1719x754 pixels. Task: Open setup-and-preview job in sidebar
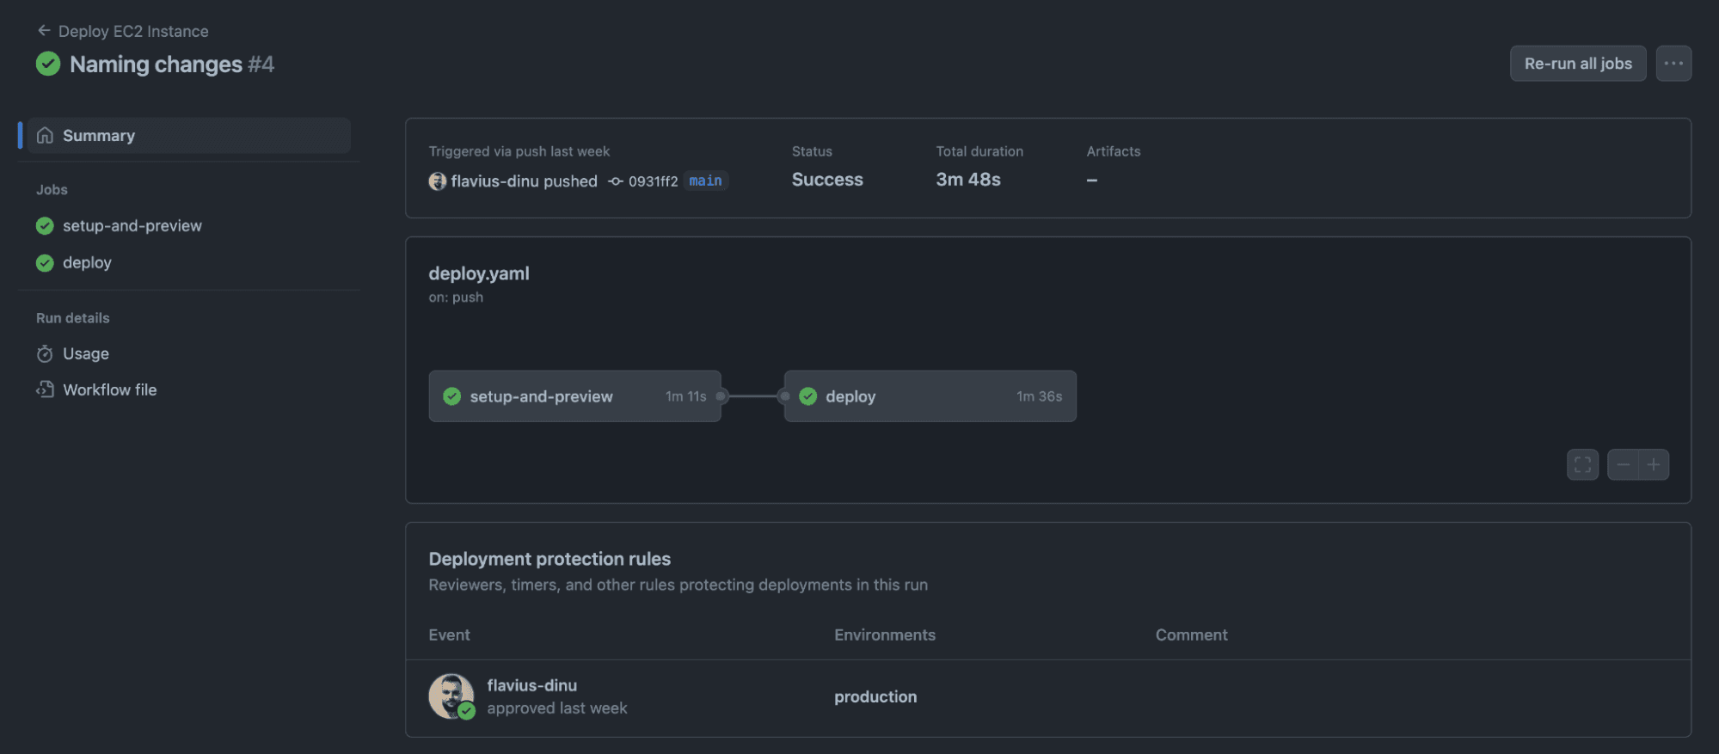click(132, 226)
